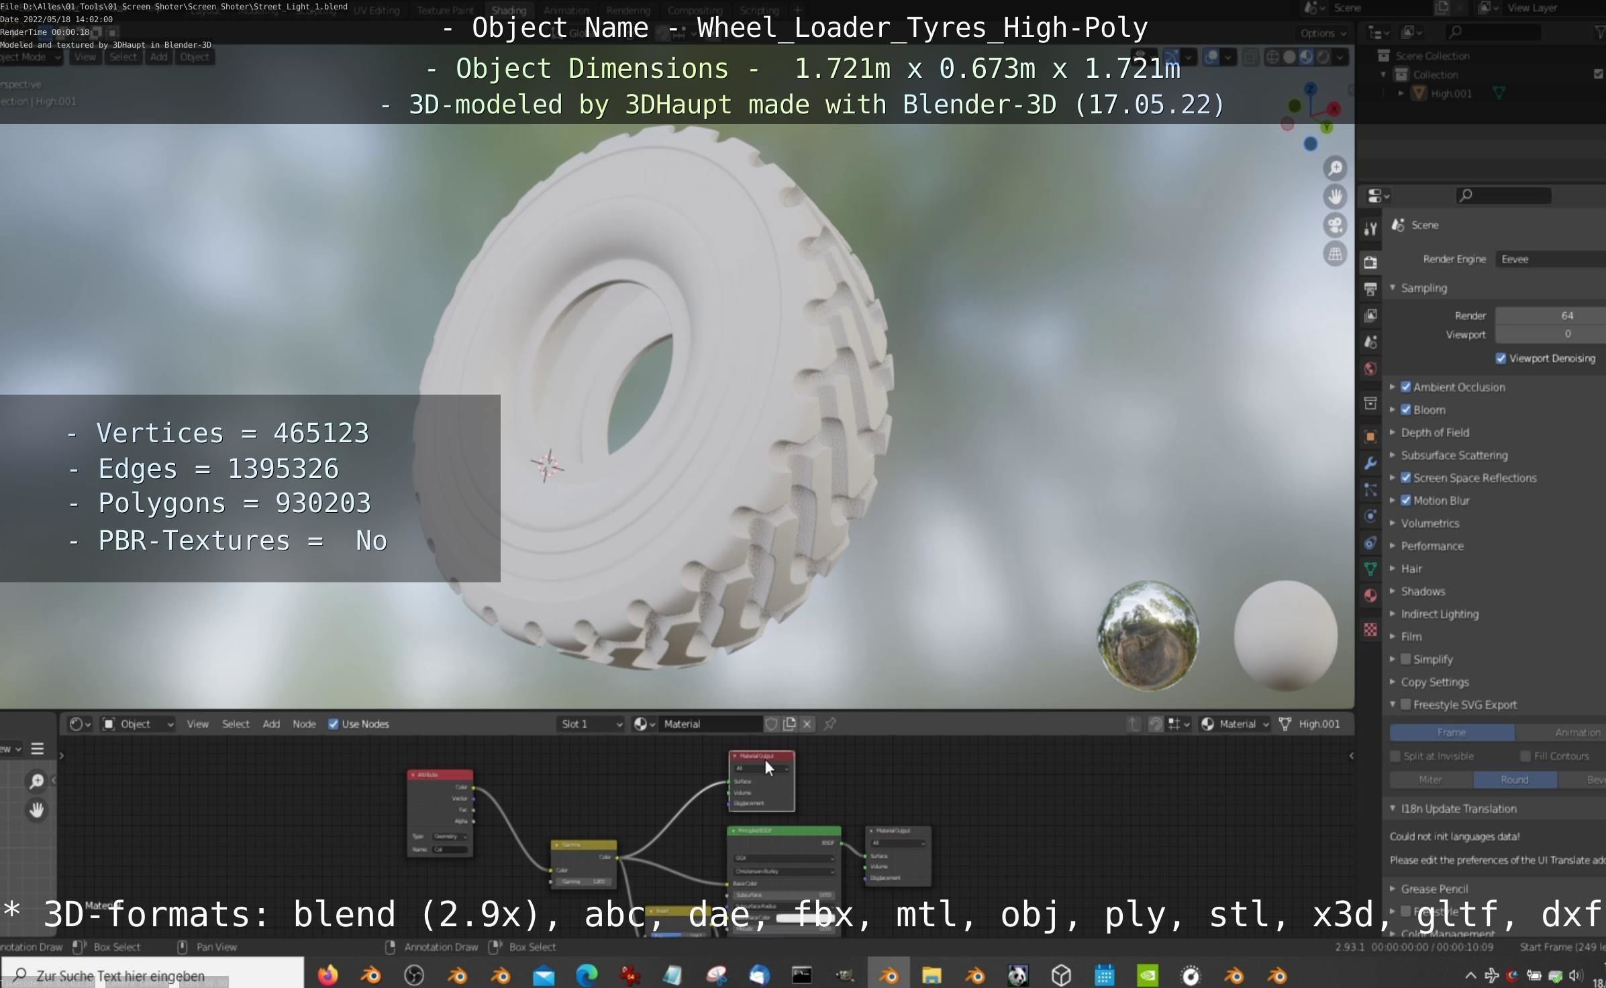Open the Texture properties checkerboard icon

tap(1370, 630)
